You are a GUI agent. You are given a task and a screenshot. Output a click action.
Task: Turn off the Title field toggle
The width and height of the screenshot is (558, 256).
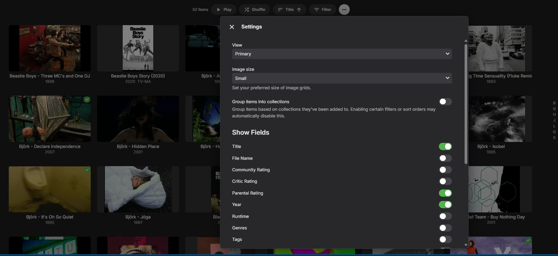[445, 146]
